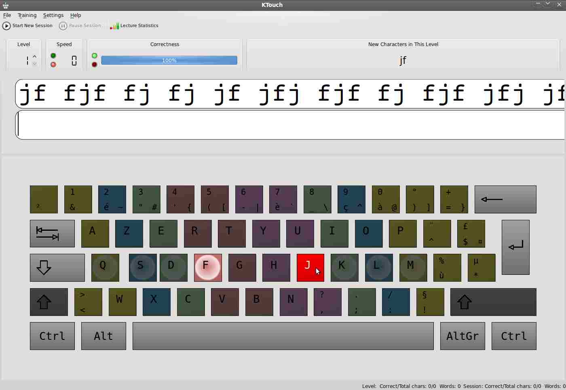This screenshot has width=566, height=390.
Task: Start a new typing session
Action: pos(27,25)
